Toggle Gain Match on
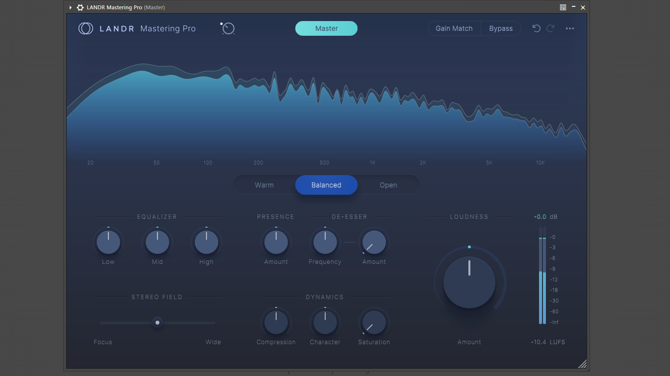This screenshot has width=670, height=376. coord(454,28)
